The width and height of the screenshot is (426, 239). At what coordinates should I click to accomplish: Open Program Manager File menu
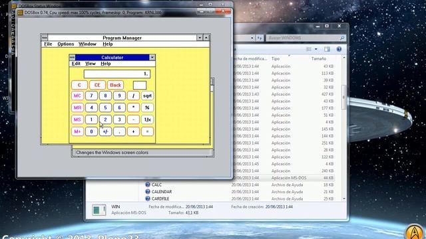click(48, 44)
